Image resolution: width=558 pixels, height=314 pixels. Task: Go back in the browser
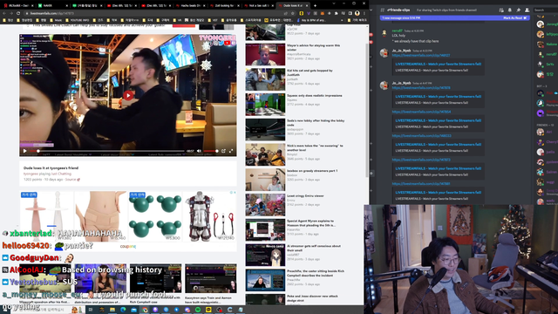4,13
